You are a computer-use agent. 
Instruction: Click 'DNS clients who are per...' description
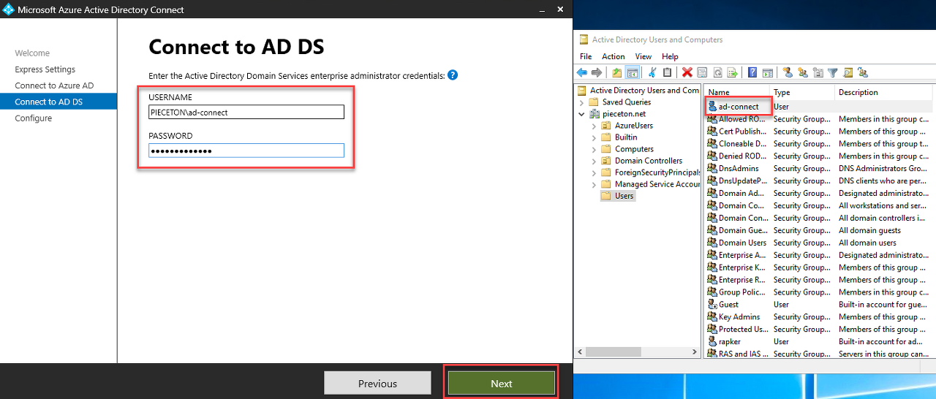click(883, 180)
